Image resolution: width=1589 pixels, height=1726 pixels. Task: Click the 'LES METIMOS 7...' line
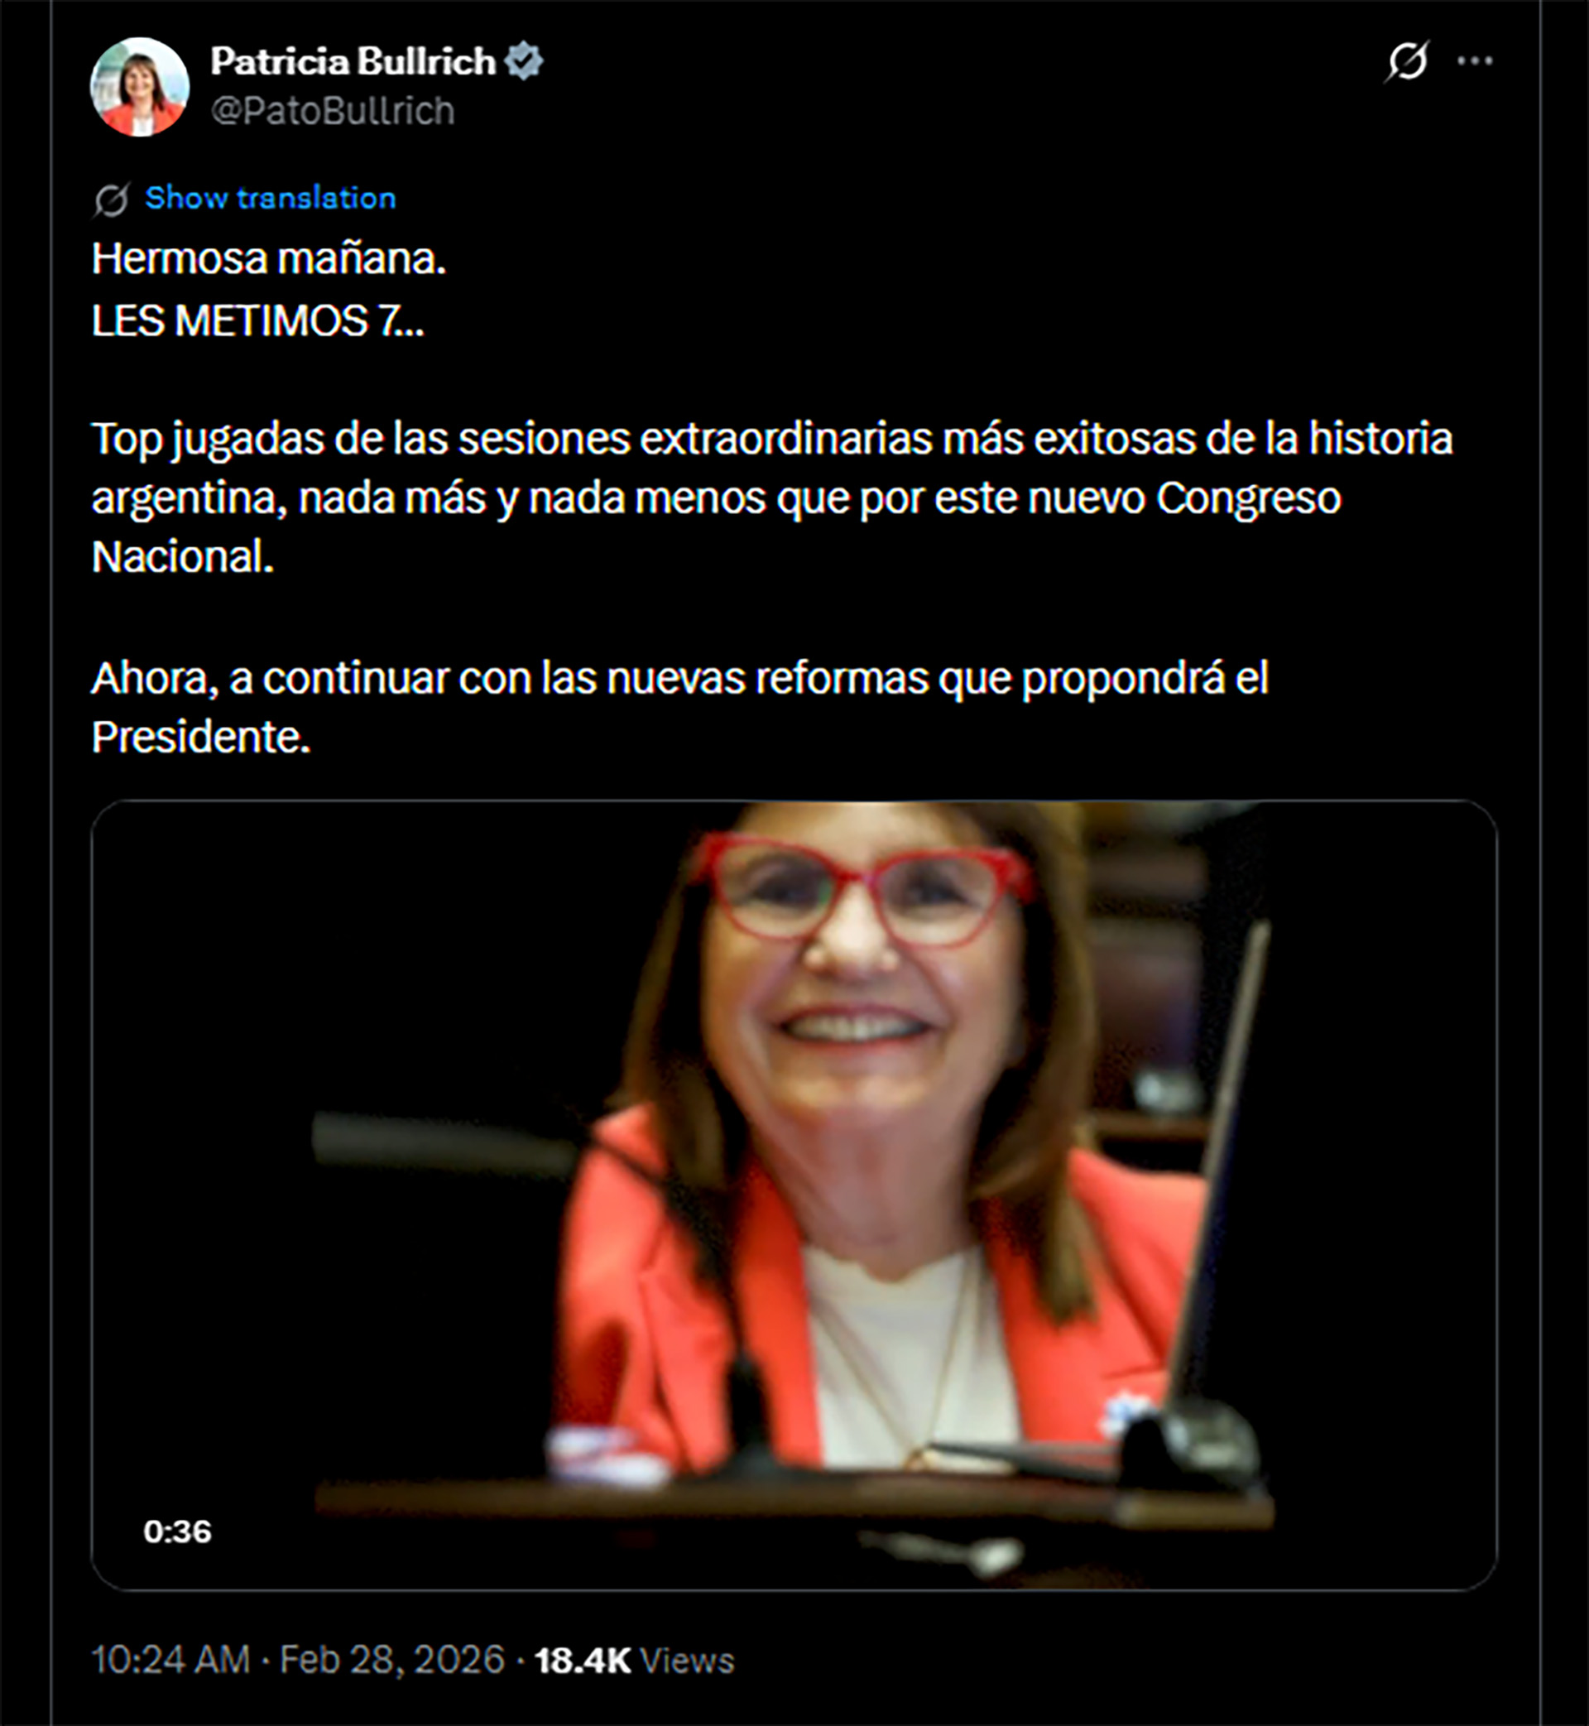[x=258, y=322]
